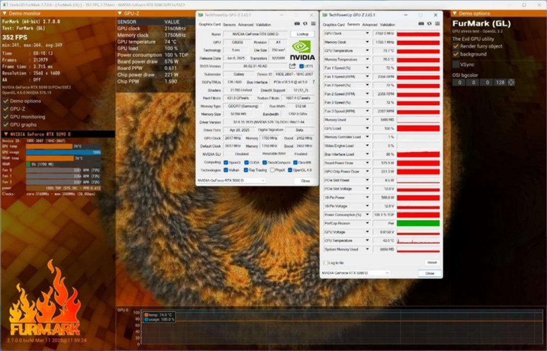The height and width of the screenshot is (351, 547).
Task: Click the green PerfCap Reason graph bar
Action: tap(418, 223)
